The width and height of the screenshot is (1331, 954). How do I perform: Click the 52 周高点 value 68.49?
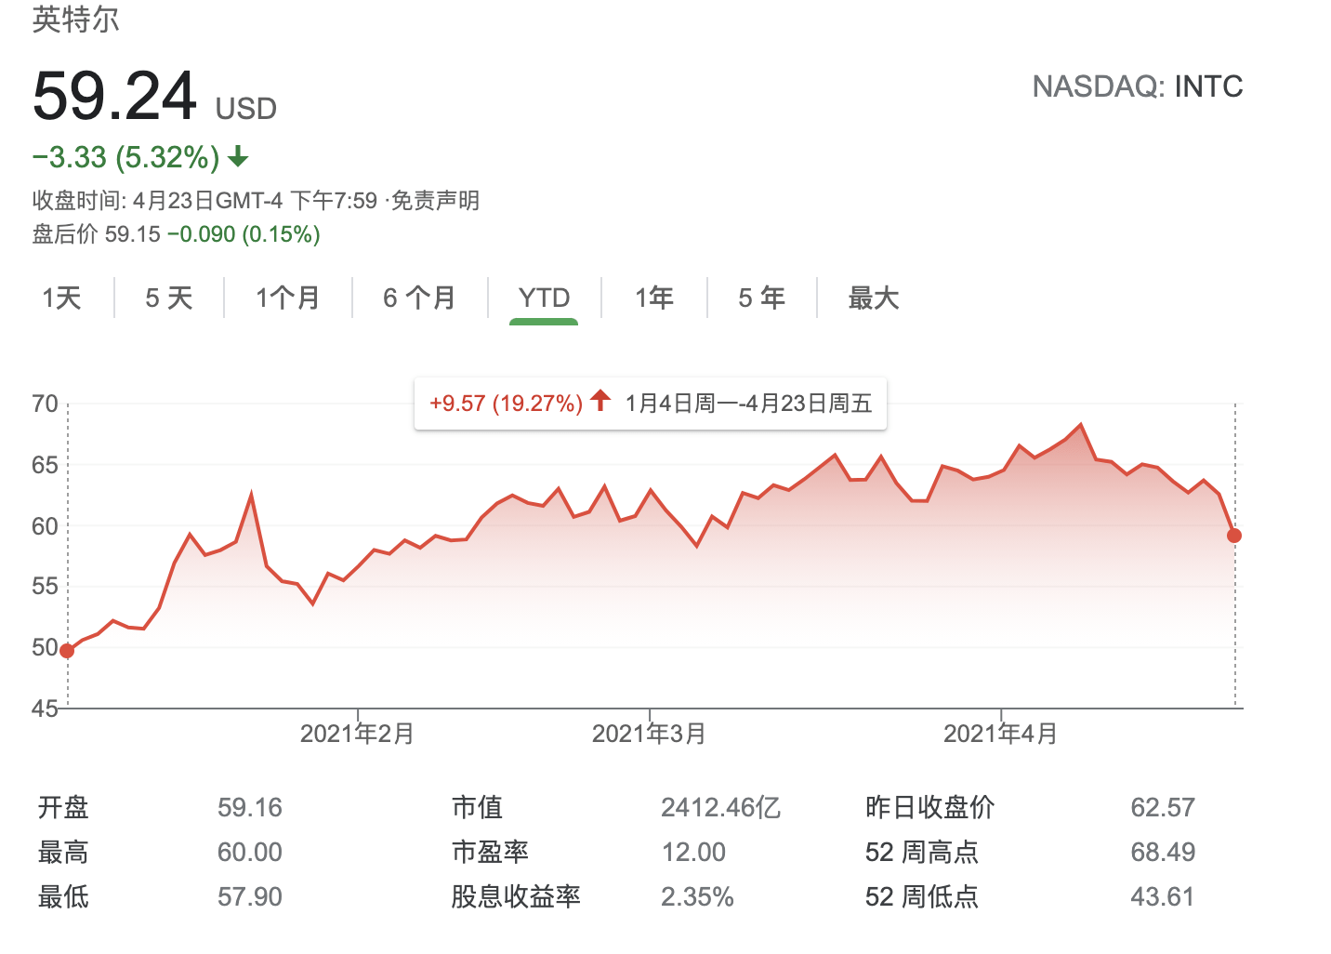click(1165, 851)
